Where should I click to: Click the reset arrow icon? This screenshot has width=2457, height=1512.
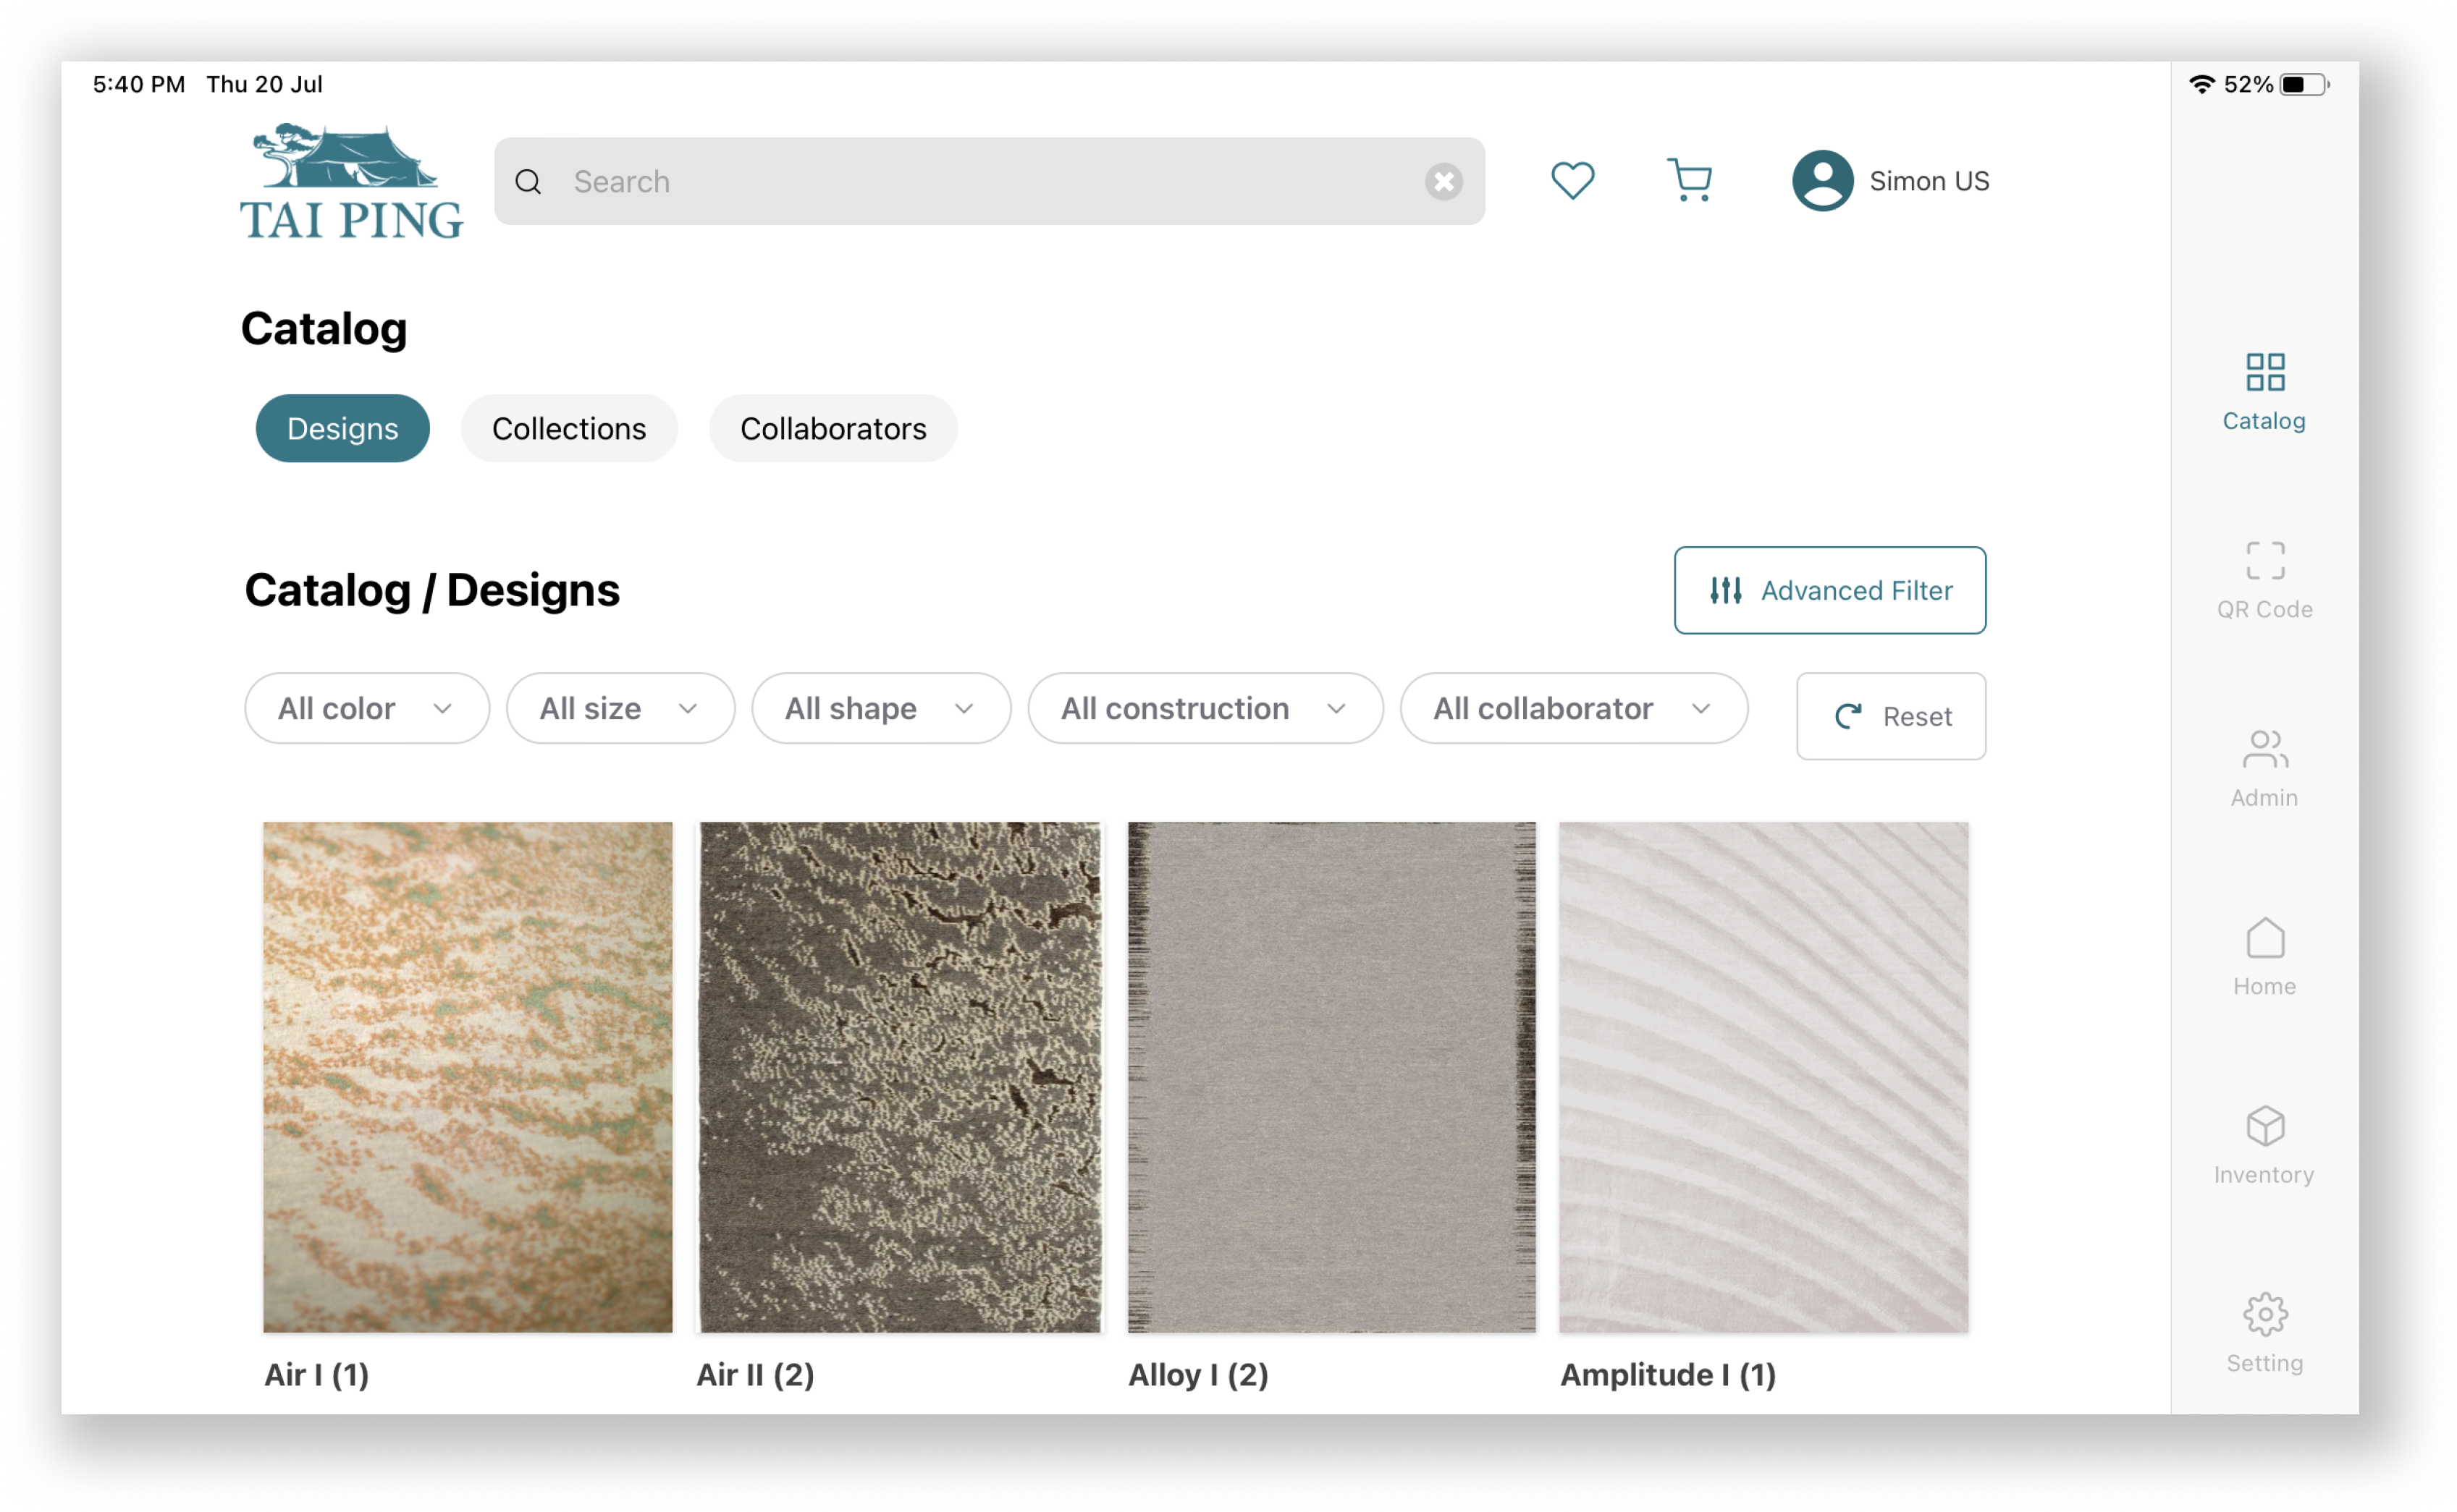pyautogui.click(x=1847, y=716)
